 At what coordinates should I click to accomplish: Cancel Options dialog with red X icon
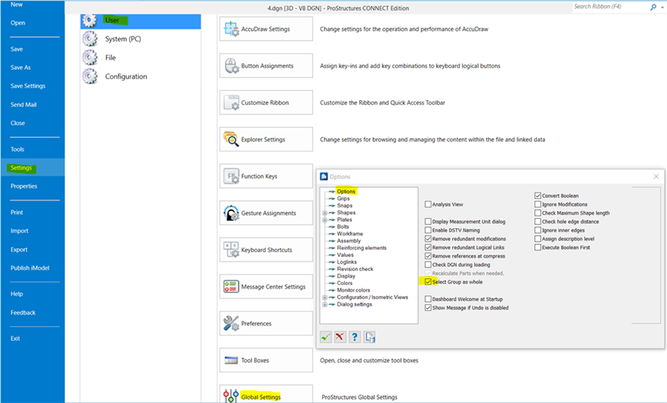340,337
